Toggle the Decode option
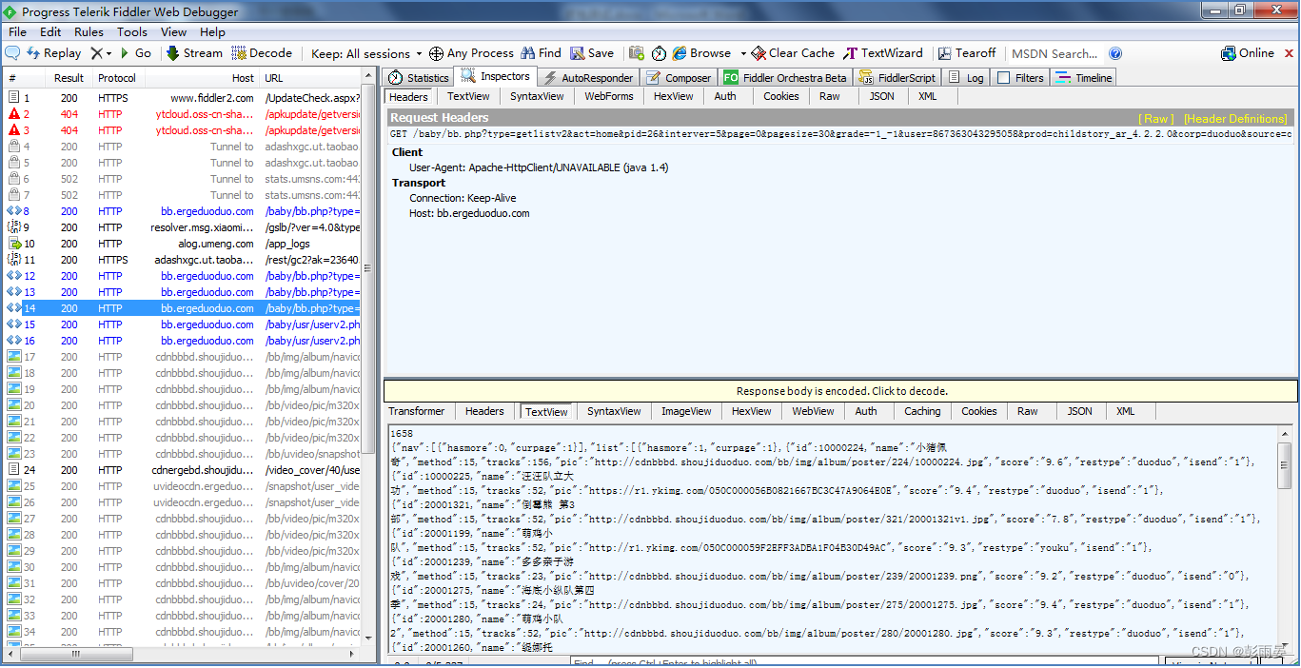 (263, 53)
